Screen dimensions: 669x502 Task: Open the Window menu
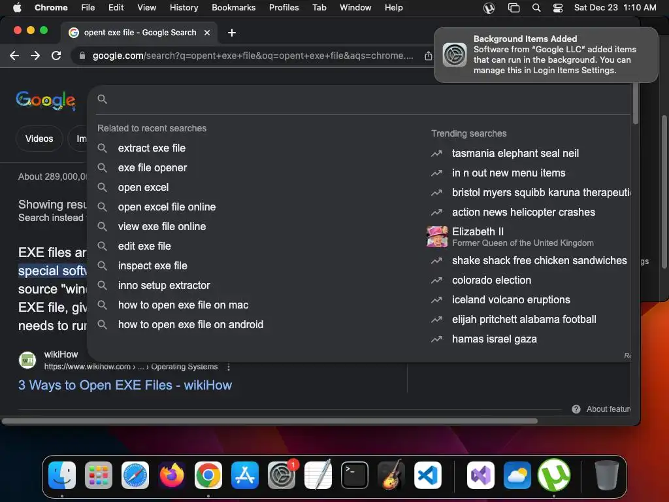(x=355, y=7)
